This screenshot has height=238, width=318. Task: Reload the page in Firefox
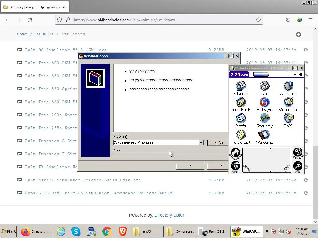30,20
